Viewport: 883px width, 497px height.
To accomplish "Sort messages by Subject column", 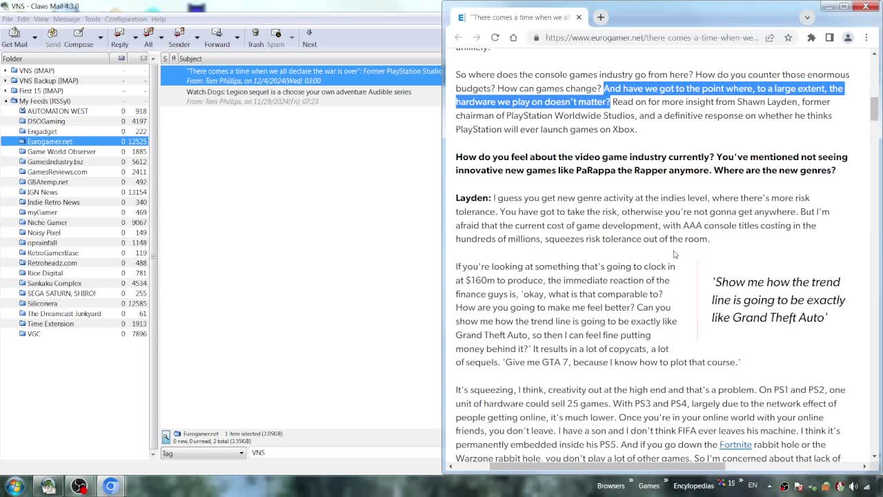I will (x=309, y=59).
